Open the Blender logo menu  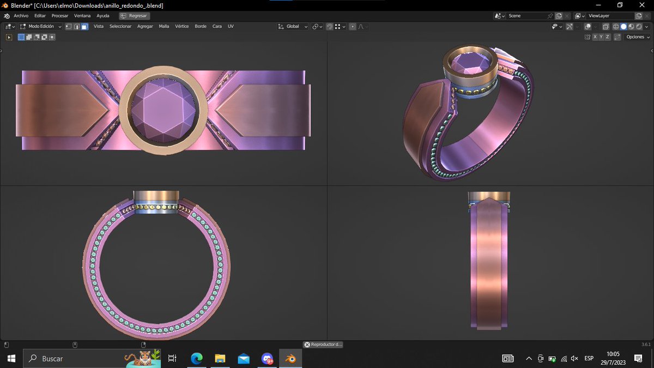click(x=7, y=16)
